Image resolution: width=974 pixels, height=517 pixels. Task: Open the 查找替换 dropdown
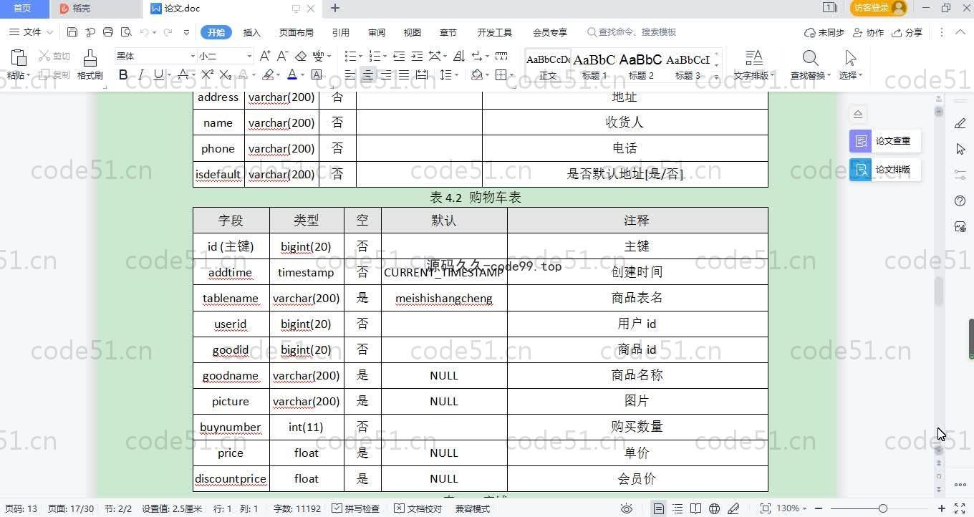(x=810, y=64)
